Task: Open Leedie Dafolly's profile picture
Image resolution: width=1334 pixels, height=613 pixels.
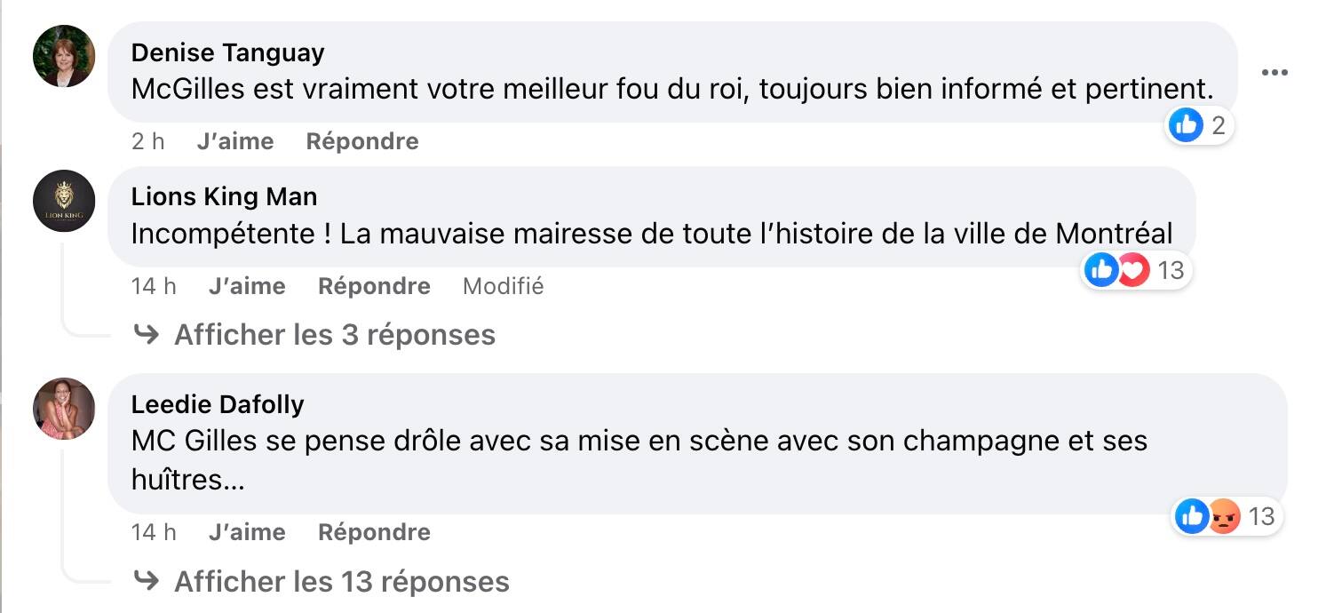Action: [x=63, y=409]
